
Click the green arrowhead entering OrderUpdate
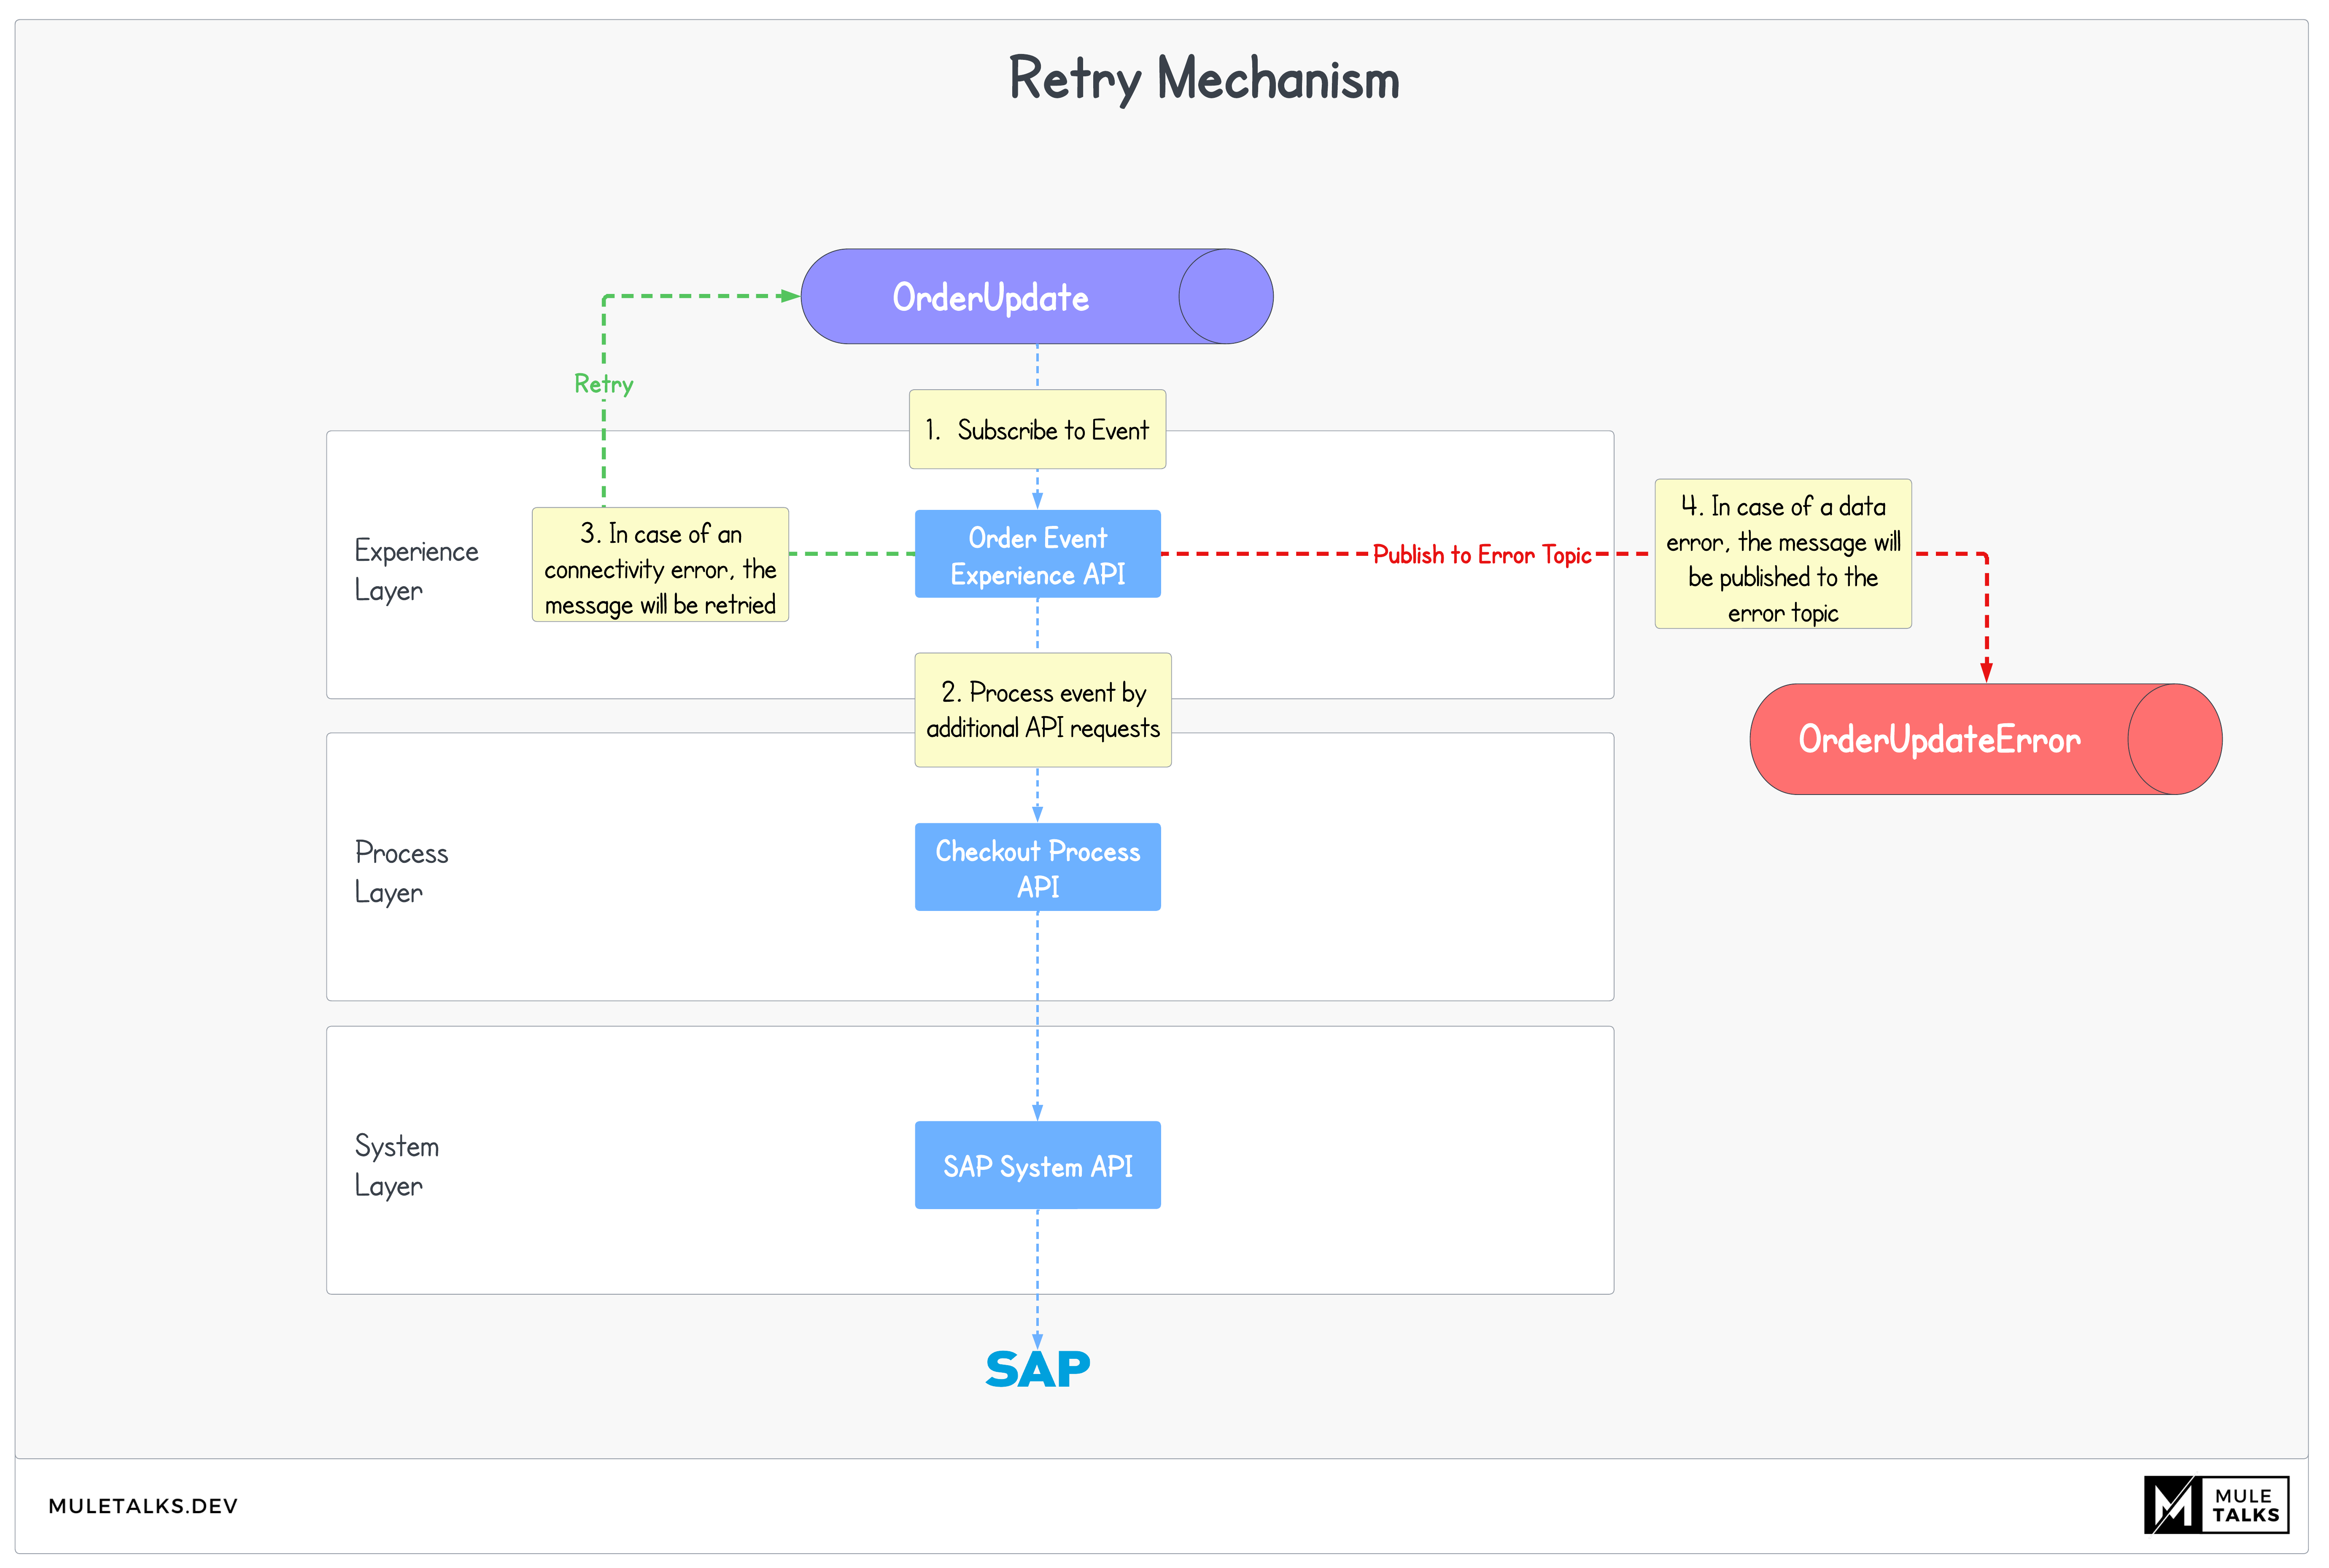pyautogui.click(x=789, y=296)
